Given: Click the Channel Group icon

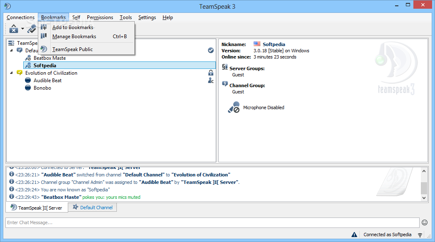Looking at the screenshot, I should click(x=225, y=84).
